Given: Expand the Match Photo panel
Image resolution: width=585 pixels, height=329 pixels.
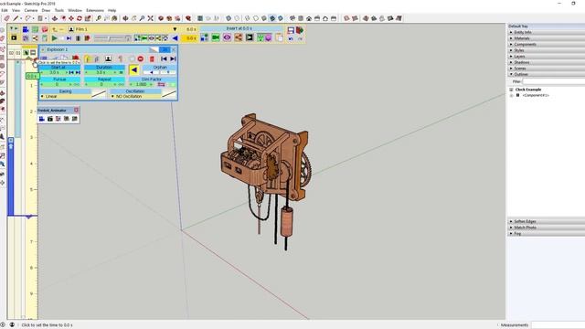Looking at the screenshot, I should click(x=546, y=228).
